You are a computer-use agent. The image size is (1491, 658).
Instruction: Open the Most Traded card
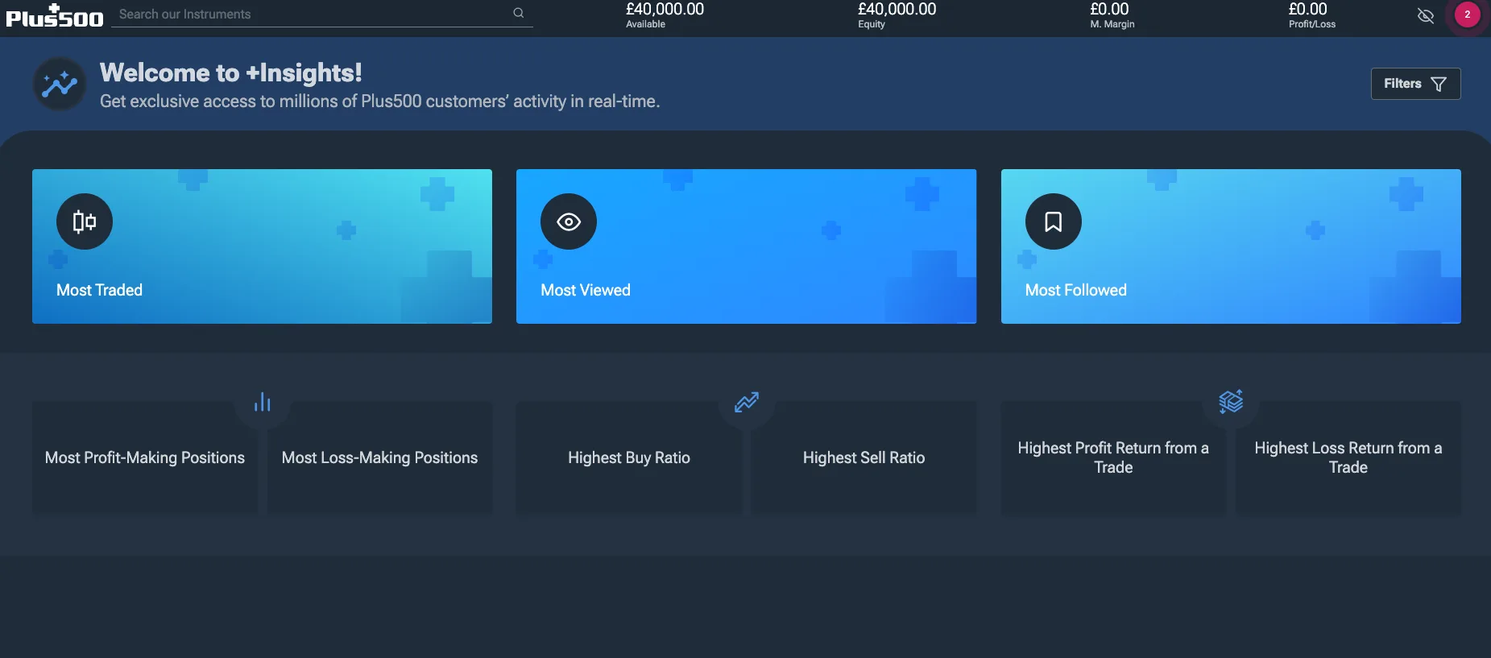262,246
